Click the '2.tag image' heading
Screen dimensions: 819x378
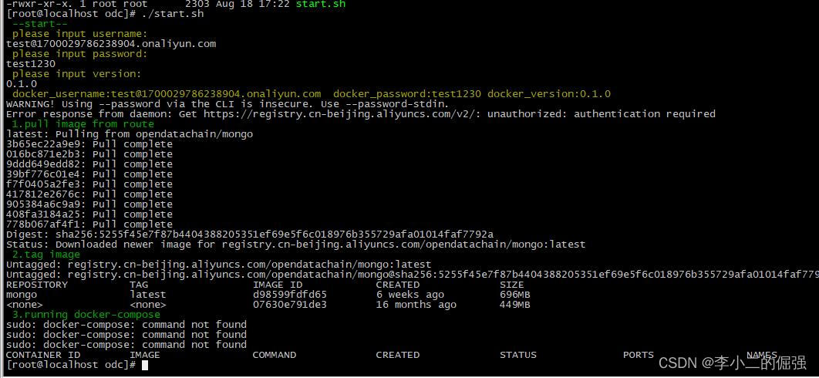point(46,255)
